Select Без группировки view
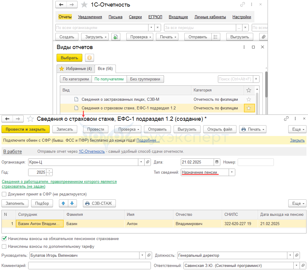The width and height of the screenshot is (308, 272). click(x=145, y=79)
